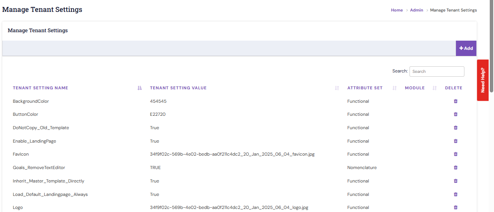Delete the Goals_RemoveTextEditor setting
Viewport: 494px width, 212px height.
[456, 168]
